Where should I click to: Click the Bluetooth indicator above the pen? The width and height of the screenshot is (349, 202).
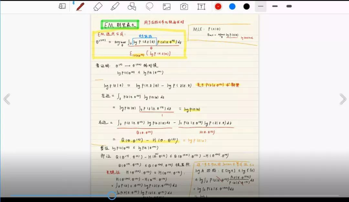pyautogui.click(x=73, y=3)
